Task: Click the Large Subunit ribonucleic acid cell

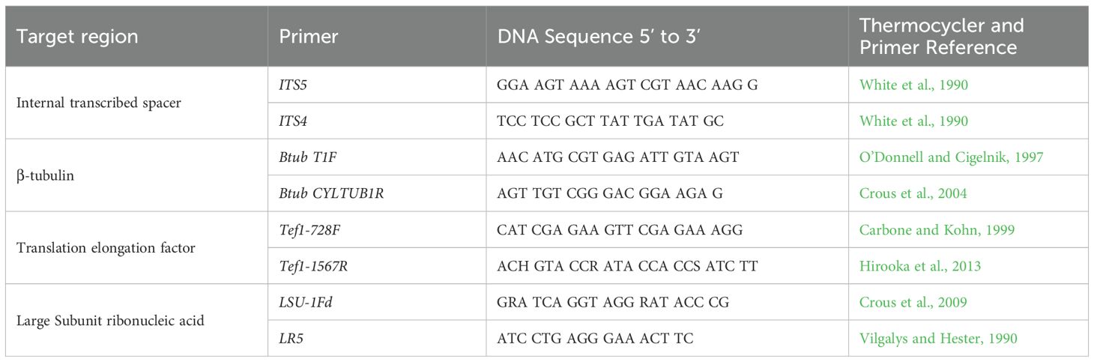Action: [111, 321]
